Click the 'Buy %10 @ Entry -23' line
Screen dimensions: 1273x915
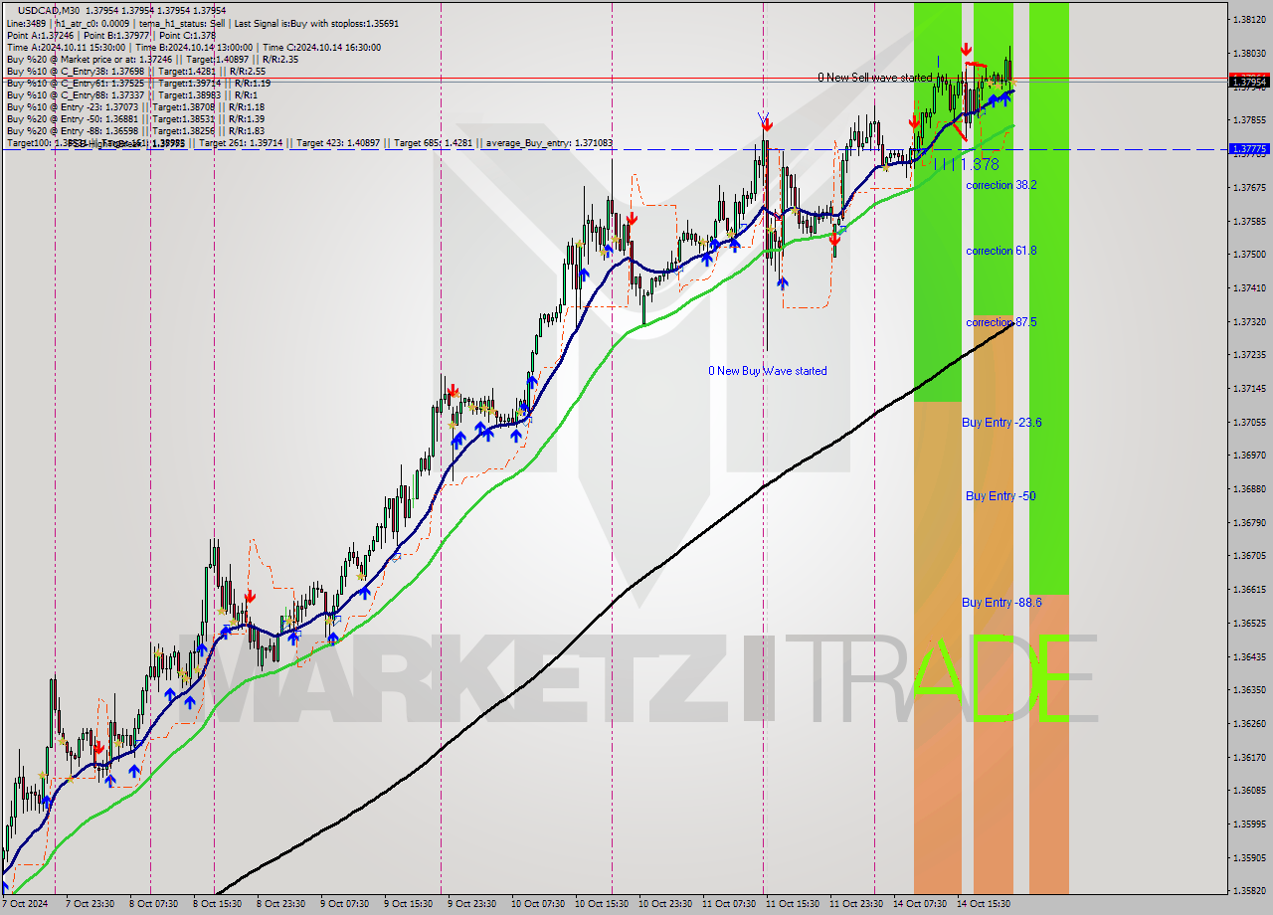pos(135,106)
